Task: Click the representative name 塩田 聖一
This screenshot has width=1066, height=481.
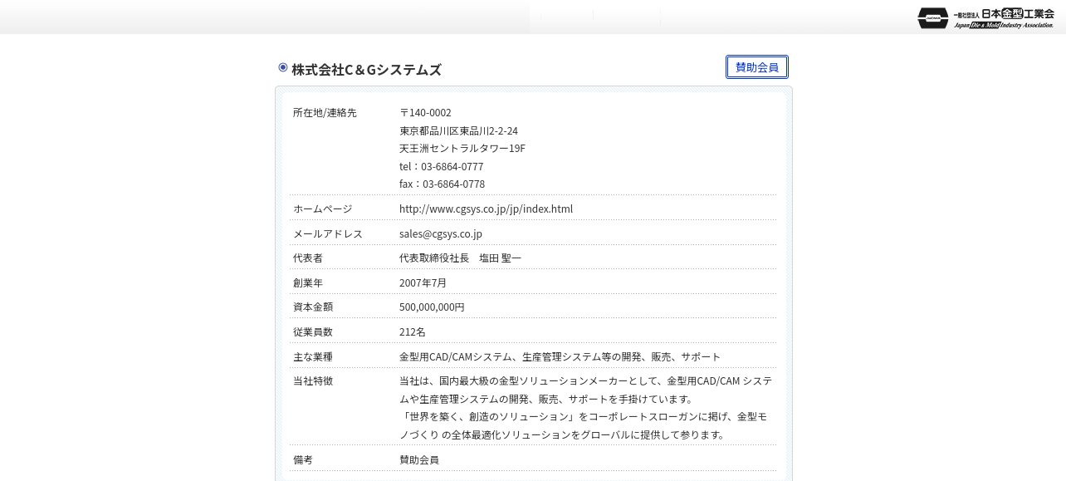Action: [501, 258]
